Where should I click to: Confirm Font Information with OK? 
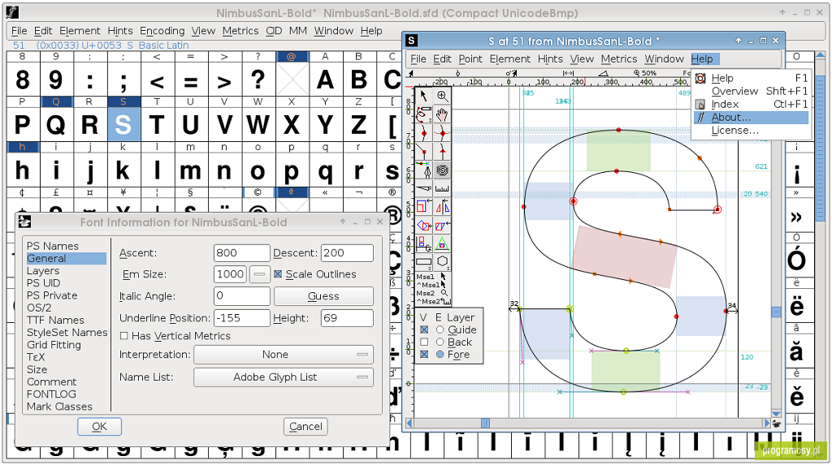tap(99, 426)
